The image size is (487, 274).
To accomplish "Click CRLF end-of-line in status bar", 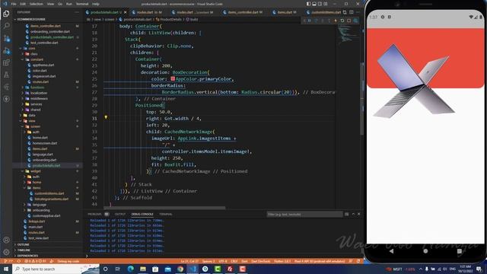I will [234, 261].
